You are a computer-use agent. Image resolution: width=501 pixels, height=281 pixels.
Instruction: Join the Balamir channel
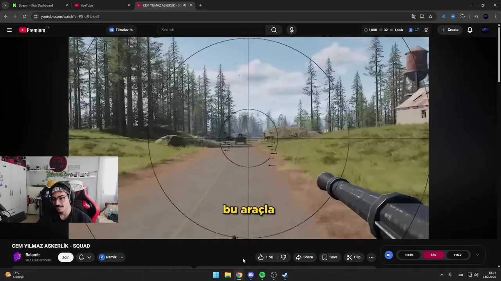coord(66,257)
